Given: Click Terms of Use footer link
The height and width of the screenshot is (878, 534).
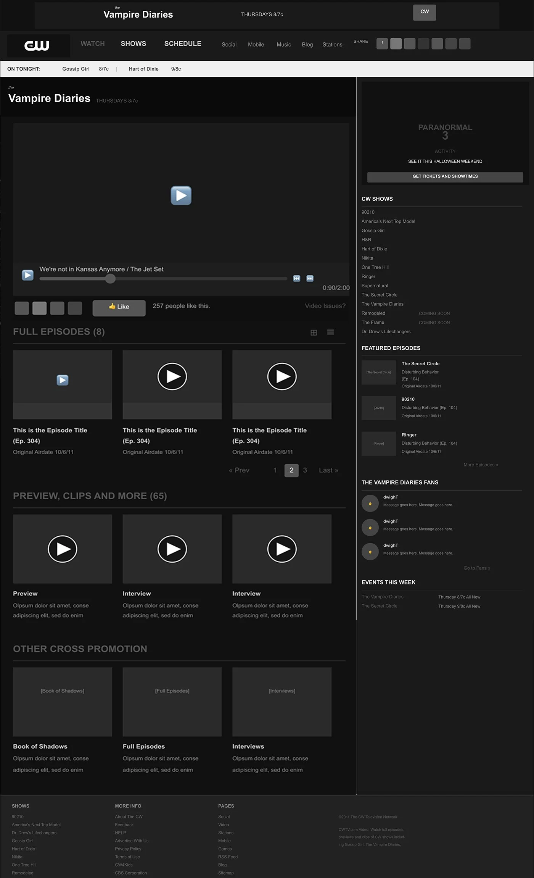Looking at the screenshot, I should 127,857.
